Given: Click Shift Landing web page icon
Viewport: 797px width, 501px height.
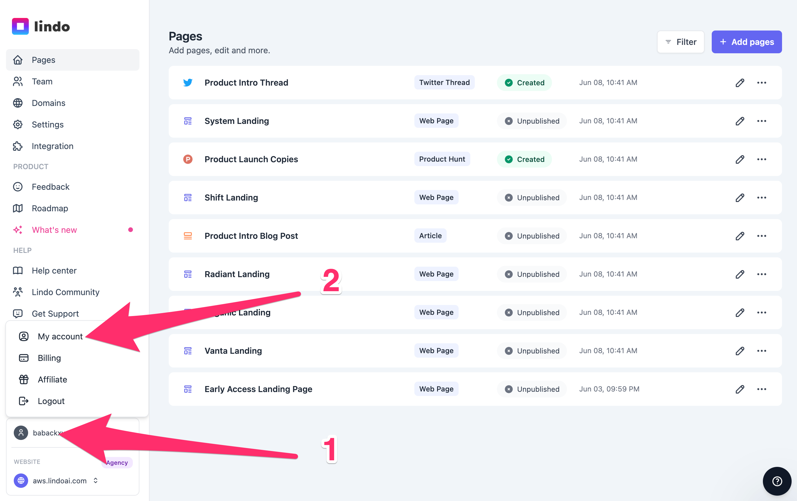Looking at the screenshot, I should click(188, 198).
